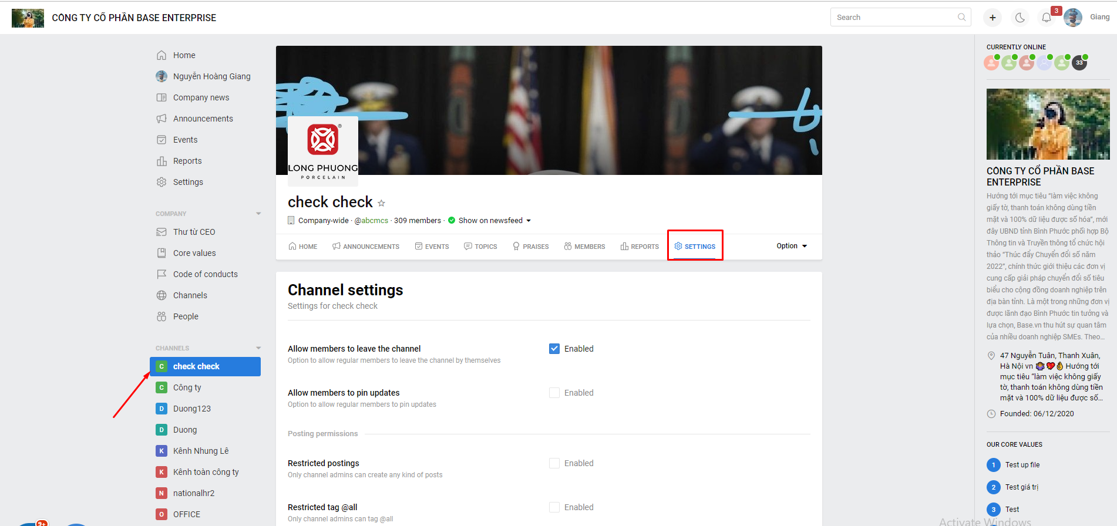Click Events calendar icon in sidebar
Screen dimensions: 1117x526
click(162, 140)
